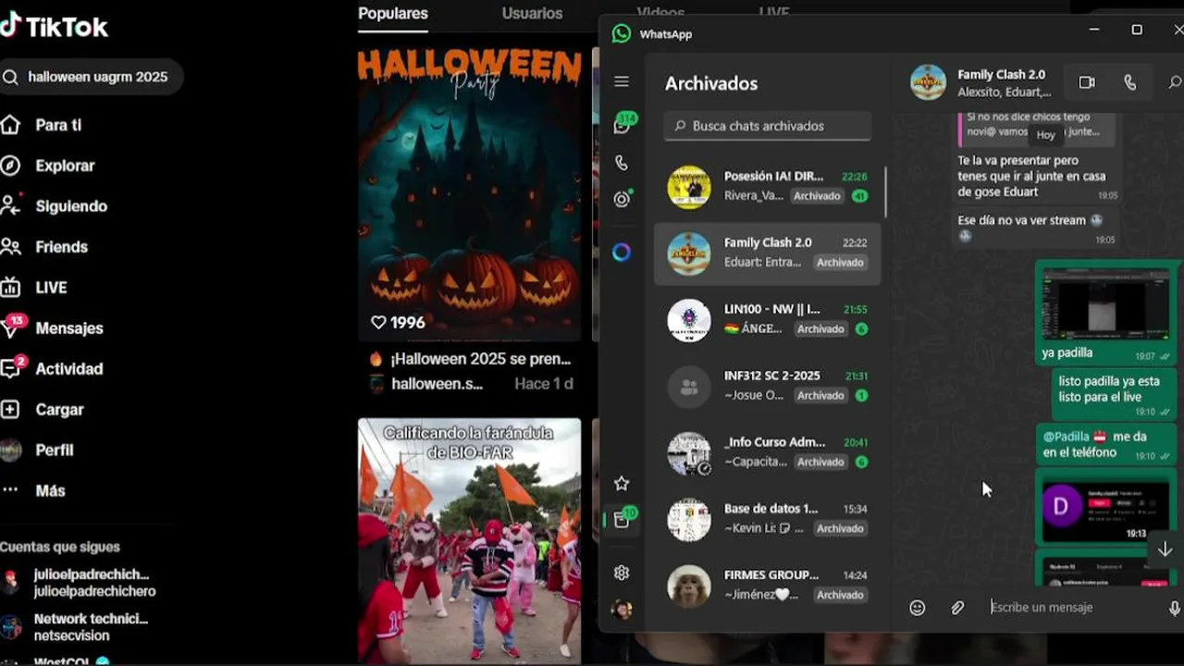Attach a file with paperclip icon

[x=957, y=608]
